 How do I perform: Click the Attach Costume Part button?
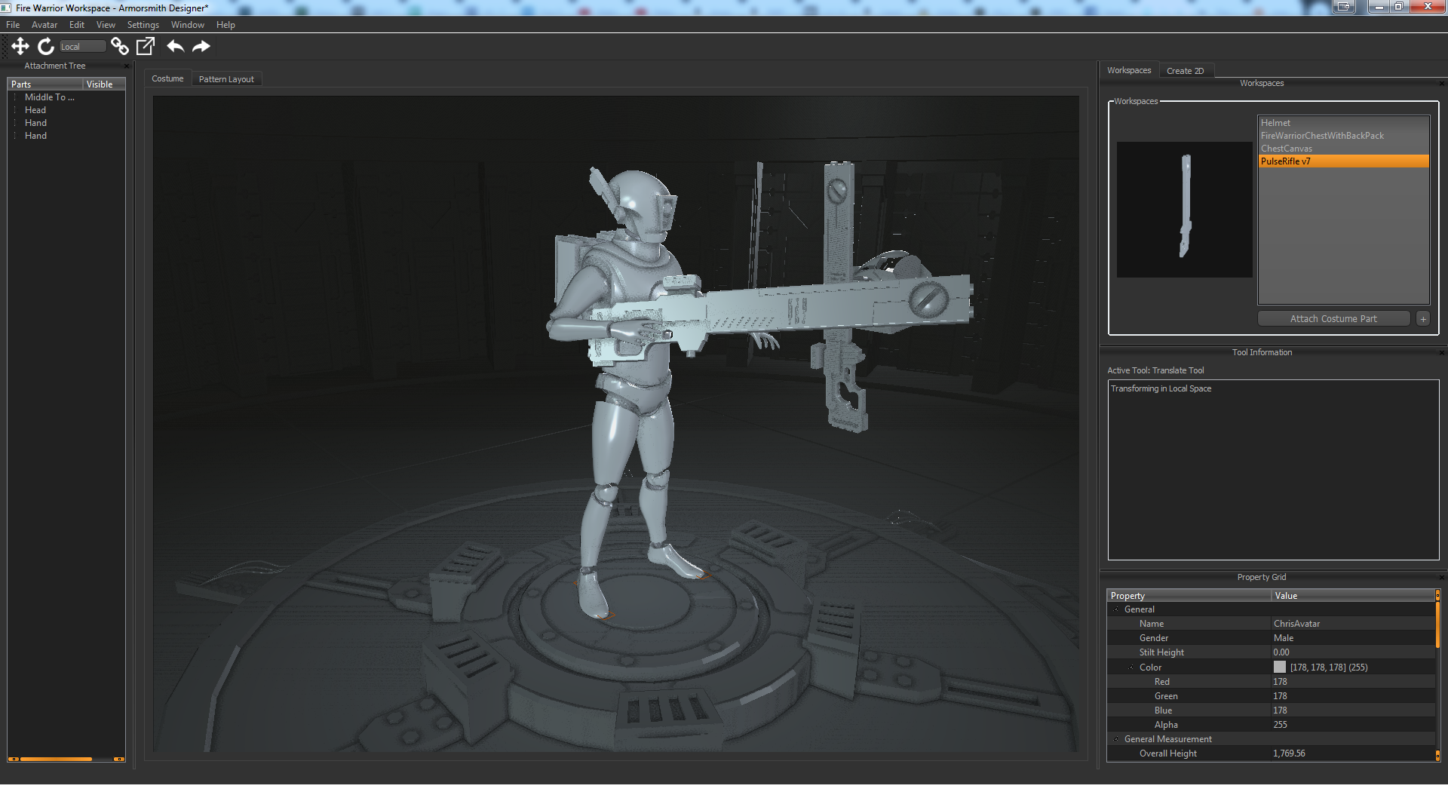(1333, 318)
